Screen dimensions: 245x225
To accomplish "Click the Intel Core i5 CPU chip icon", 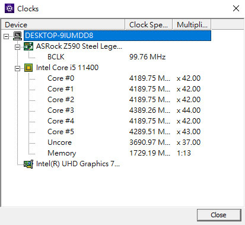I will tap(28, 68).
